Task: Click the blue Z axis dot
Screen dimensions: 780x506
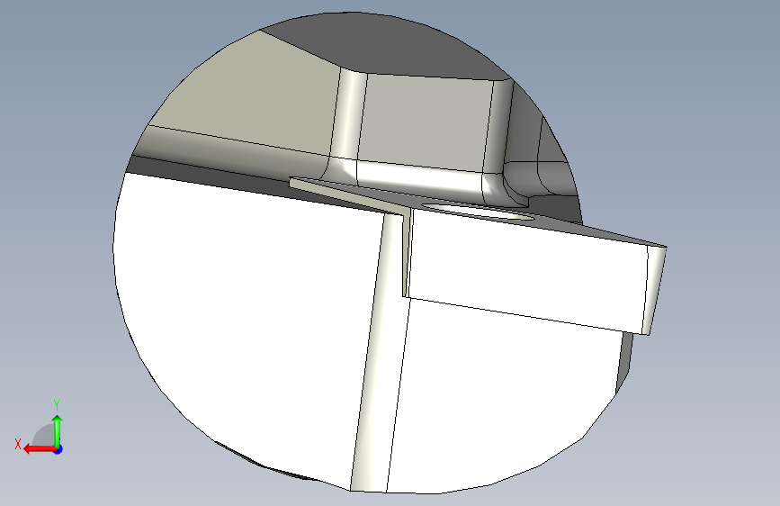Action: point(58,449)
